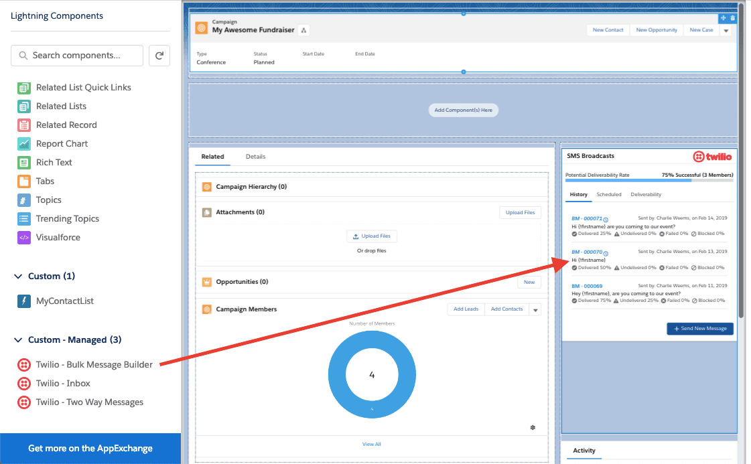Viewport: 751px width, 464px height.
Task: Click Get more on the AppExchange
Action: point(90,447)
